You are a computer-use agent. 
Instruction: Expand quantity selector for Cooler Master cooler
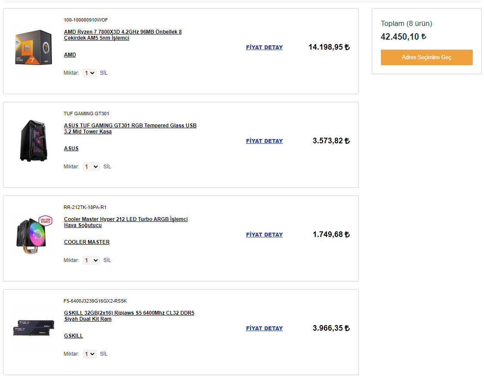pyautogui.click(x=91, y=260)
